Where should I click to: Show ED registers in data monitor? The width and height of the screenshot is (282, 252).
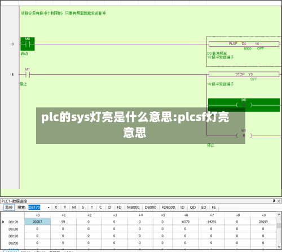(x=204, y=208)
